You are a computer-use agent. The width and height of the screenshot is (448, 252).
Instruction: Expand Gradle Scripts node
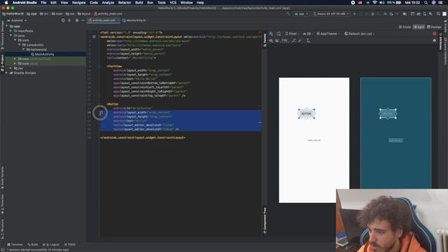pos(7,73)
